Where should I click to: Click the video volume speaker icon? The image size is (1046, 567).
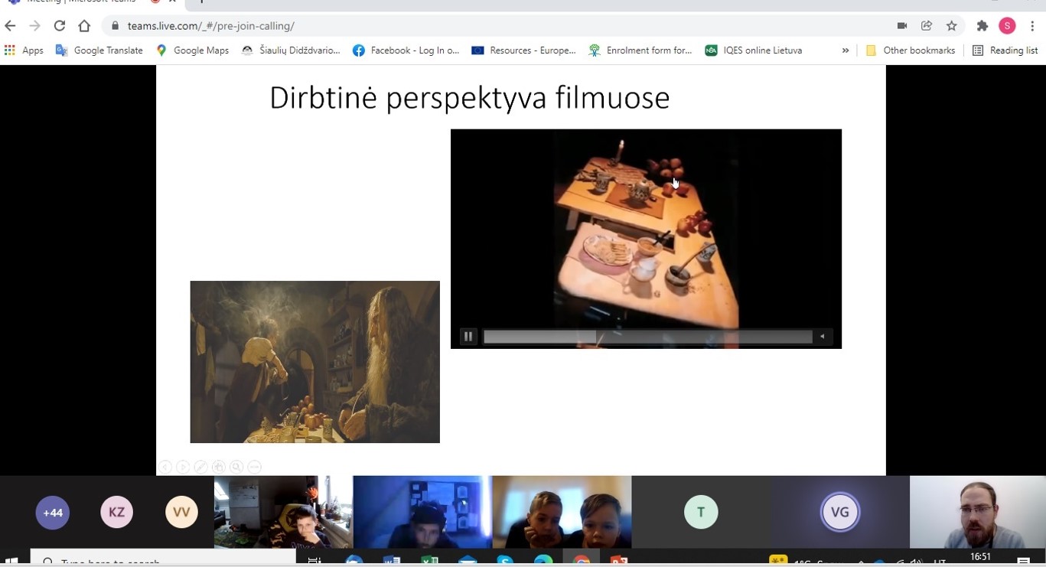(823, 337)
